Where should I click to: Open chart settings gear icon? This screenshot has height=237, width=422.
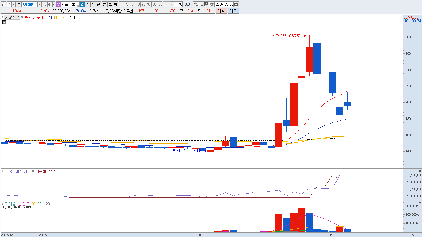pyautogui.click(x=212, y=4)
